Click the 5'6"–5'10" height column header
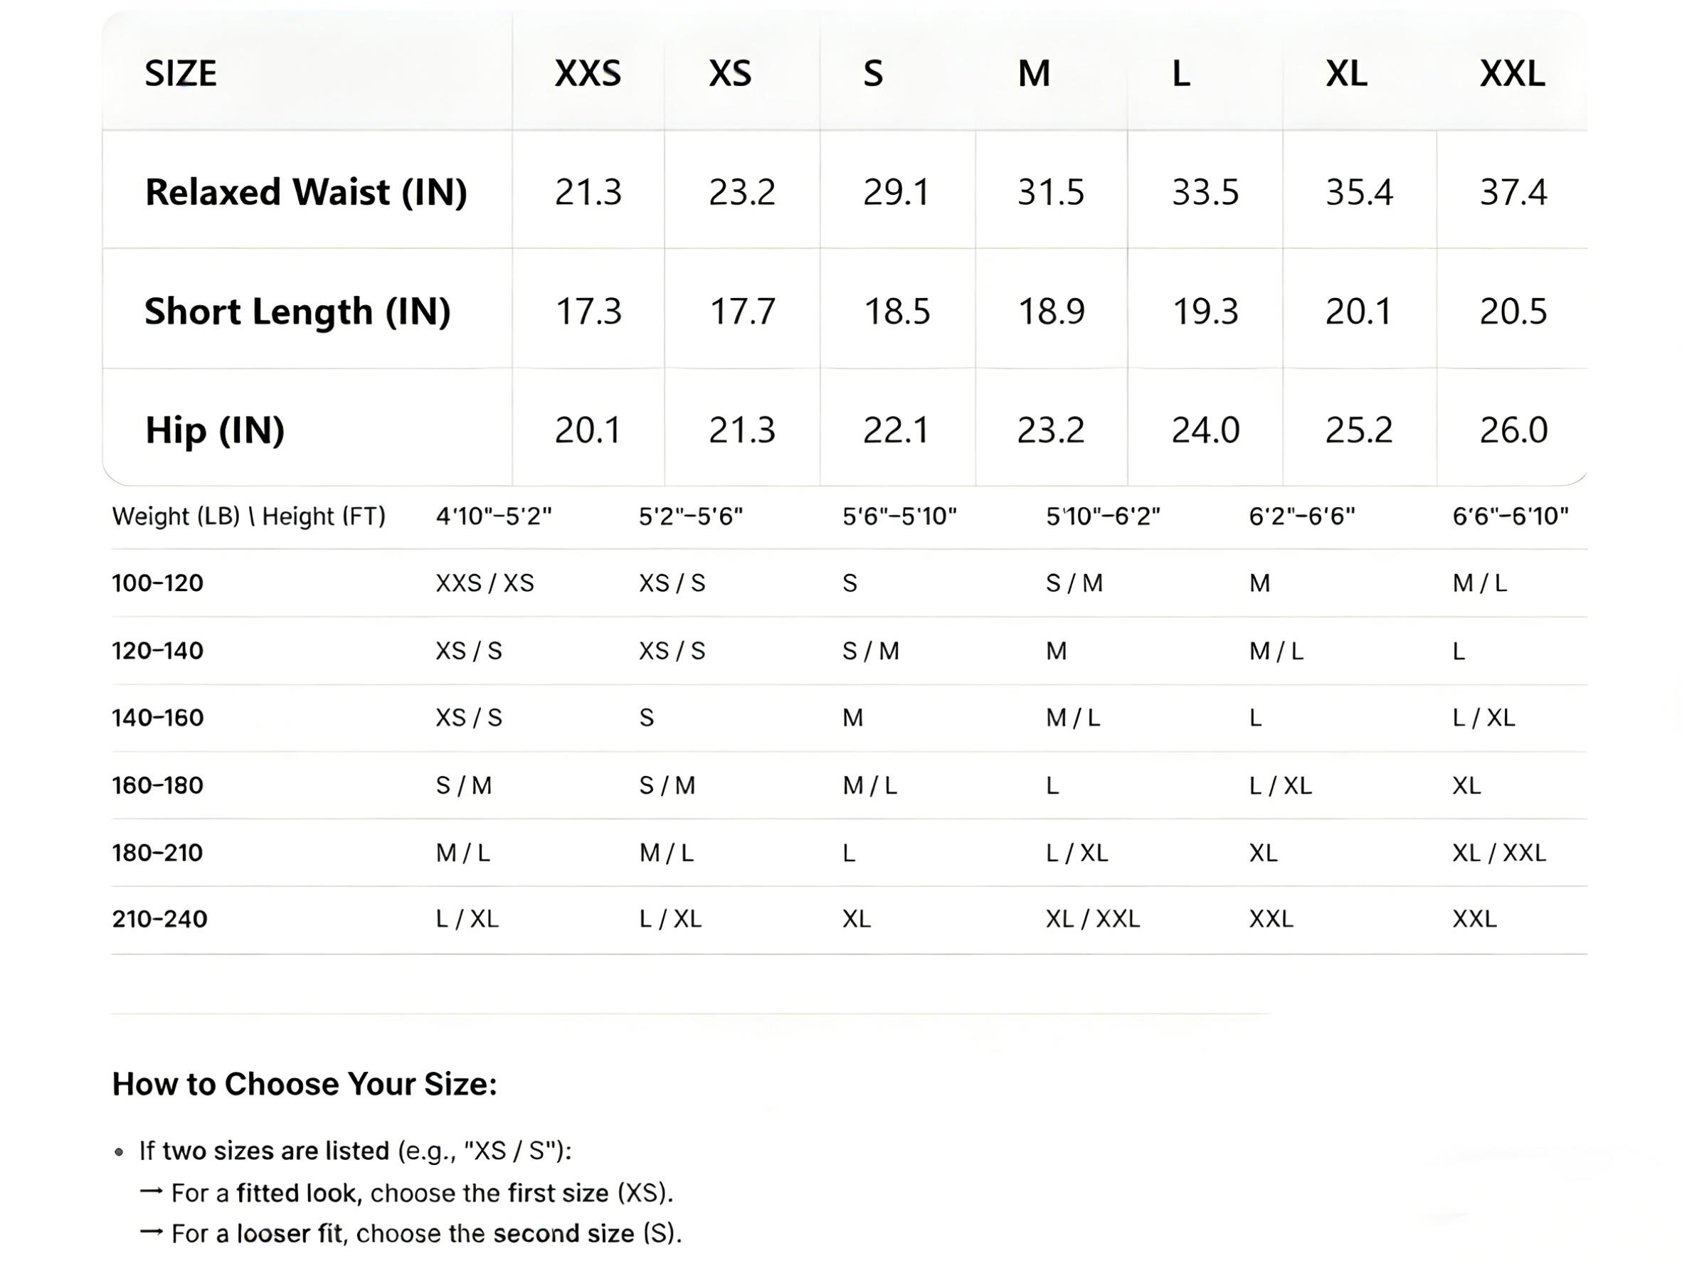Image resolution: width=1682 pixels, height=1261 pixels. [899, 517]
